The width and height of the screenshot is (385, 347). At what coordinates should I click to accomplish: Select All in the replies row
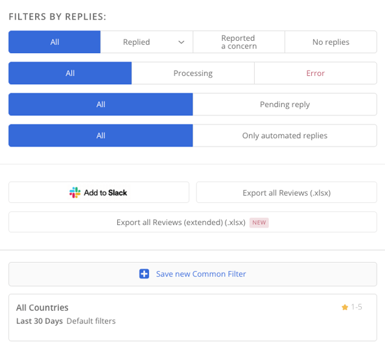click(54, 42)
